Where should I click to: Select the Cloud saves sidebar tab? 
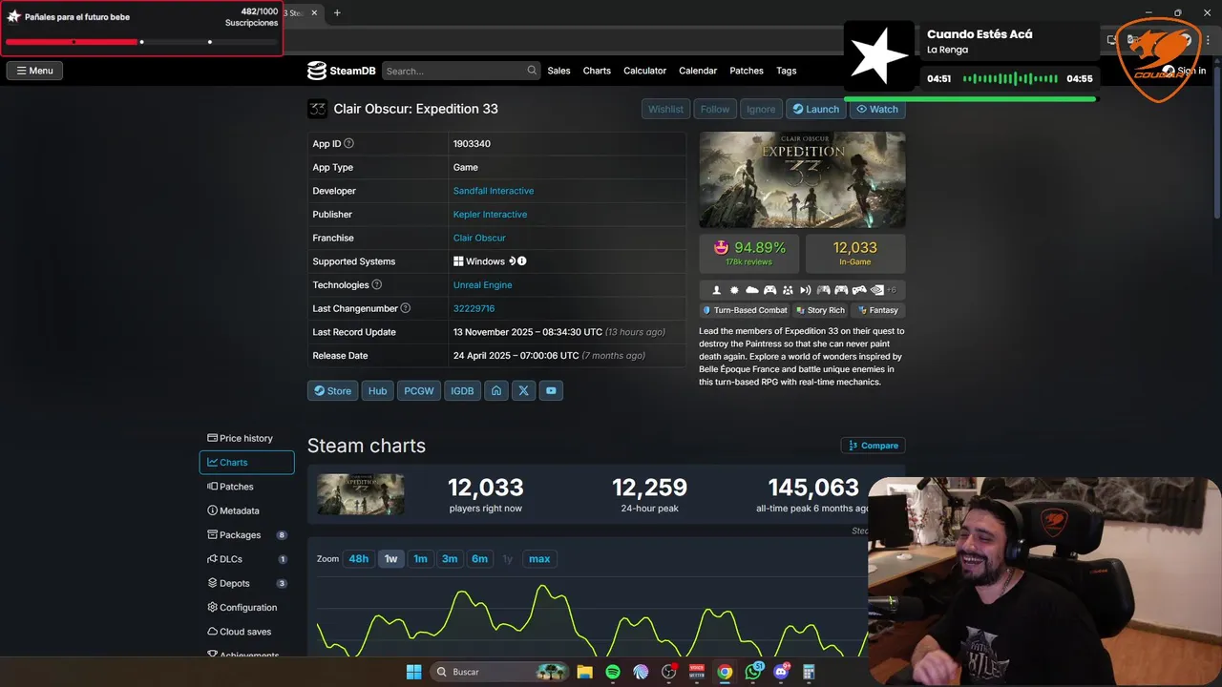point(246,632)
